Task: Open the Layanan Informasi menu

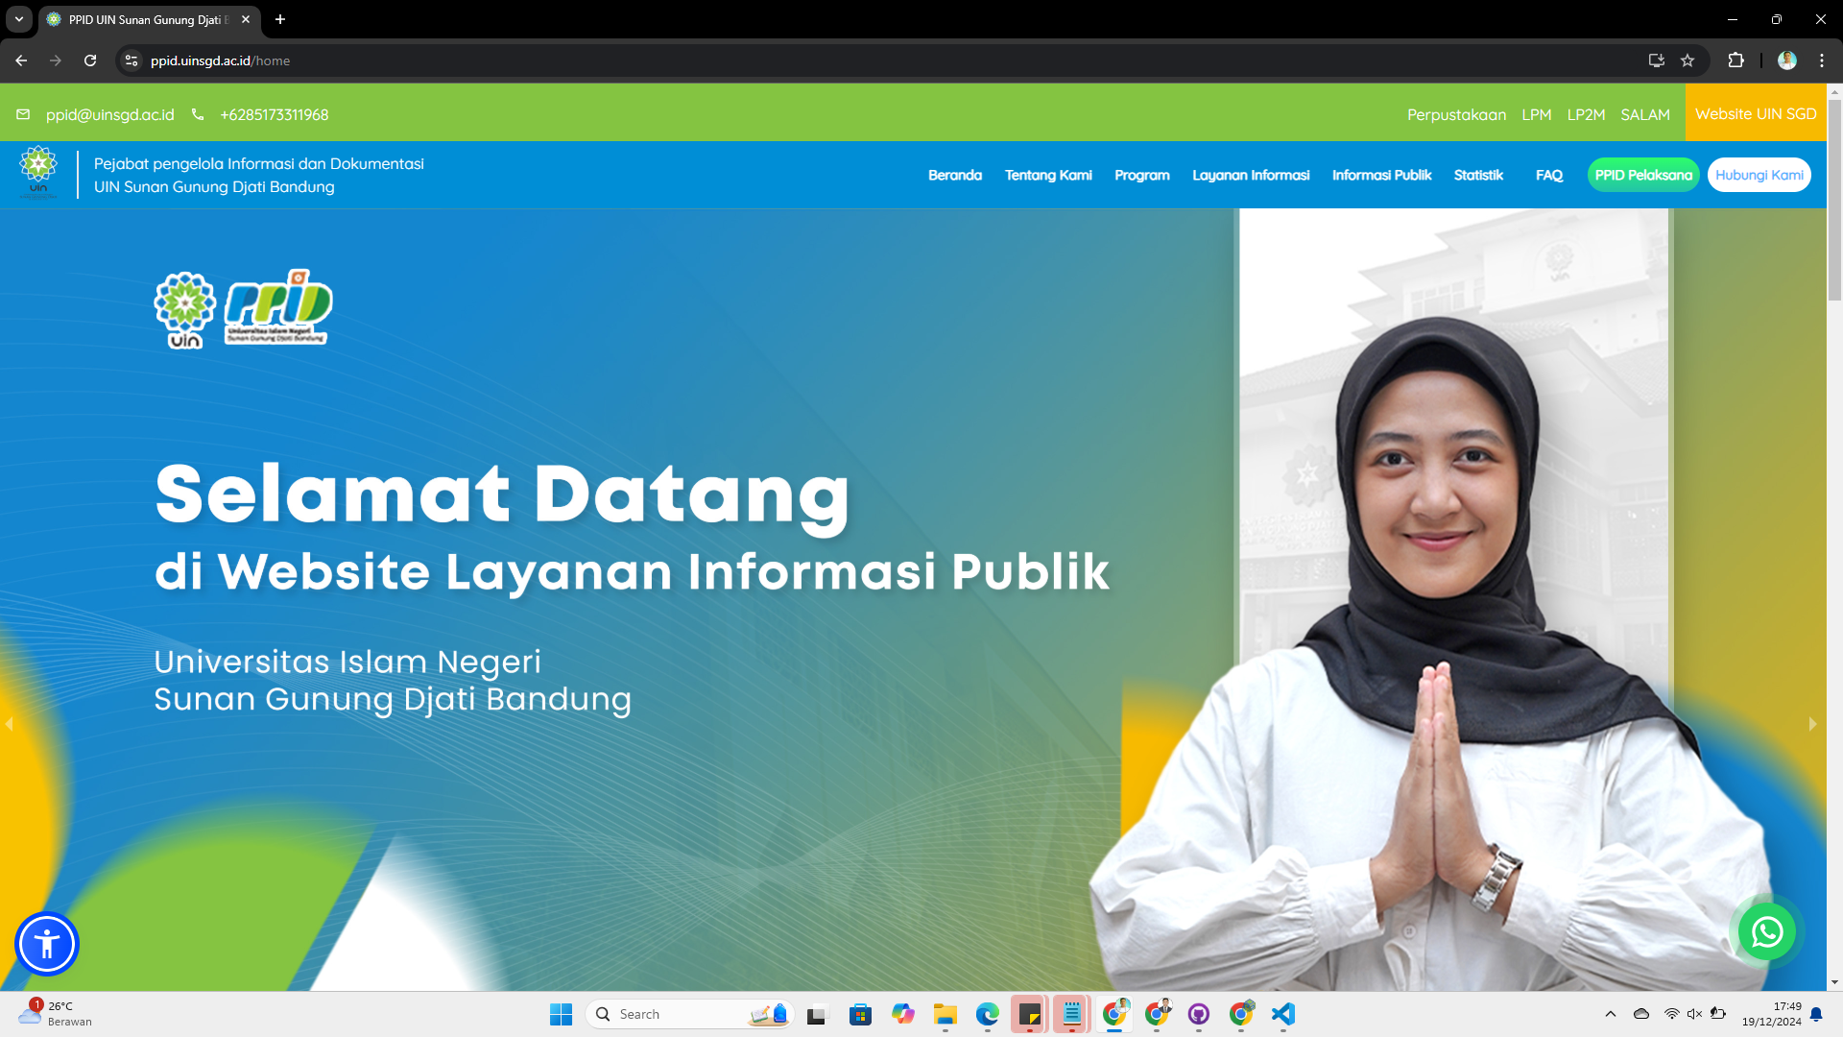Action: tap(1251, 175)
